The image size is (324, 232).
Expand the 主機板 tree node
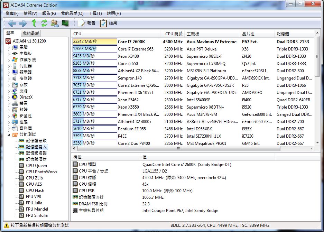[x=9, y=54]
